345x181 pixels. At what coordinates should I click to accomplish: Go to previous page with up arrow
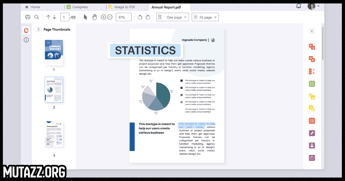pyautogui.click(x=48, y=17)
